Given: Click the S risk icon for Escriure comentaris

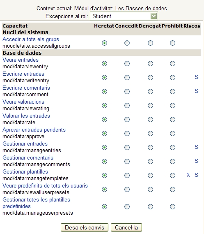Looking at the screenshot, I should [x=196, y=91].
